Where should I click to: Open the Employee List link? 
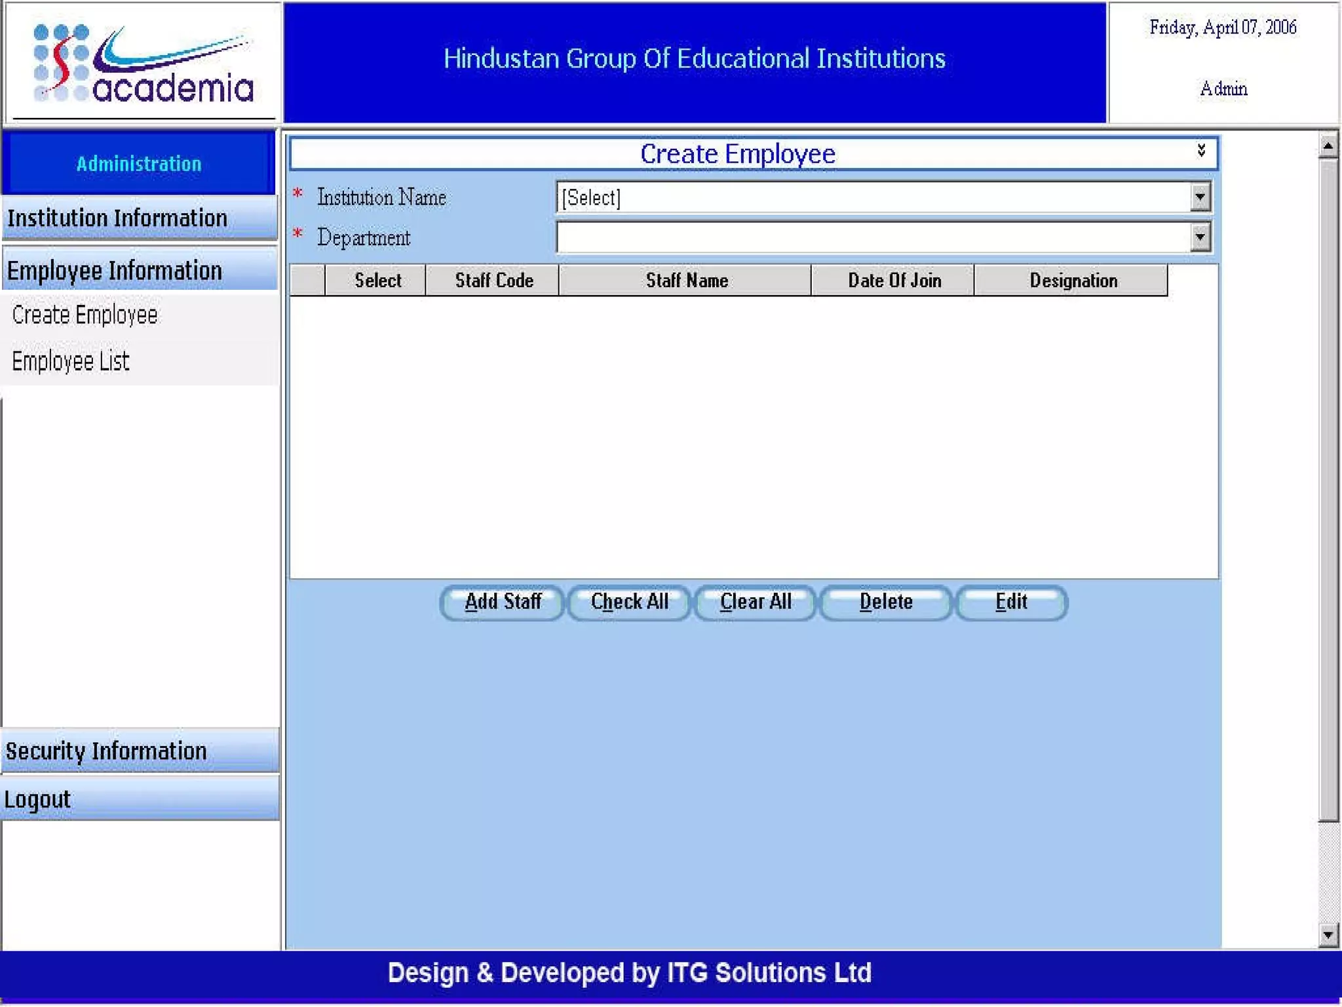pyautogui.click(x=71, y=361)
